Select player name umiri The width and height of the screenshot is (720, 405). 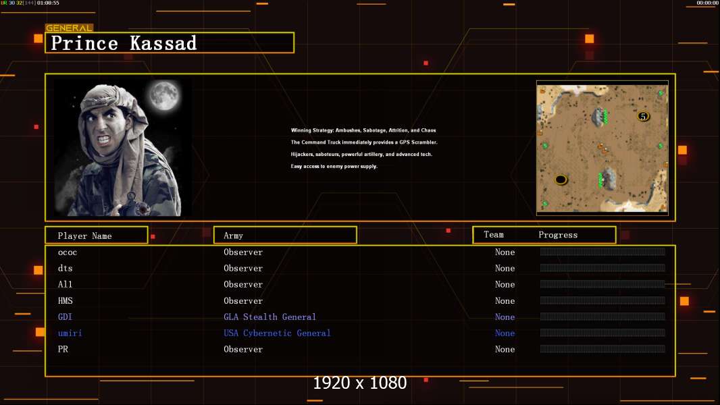coord(70,333)
